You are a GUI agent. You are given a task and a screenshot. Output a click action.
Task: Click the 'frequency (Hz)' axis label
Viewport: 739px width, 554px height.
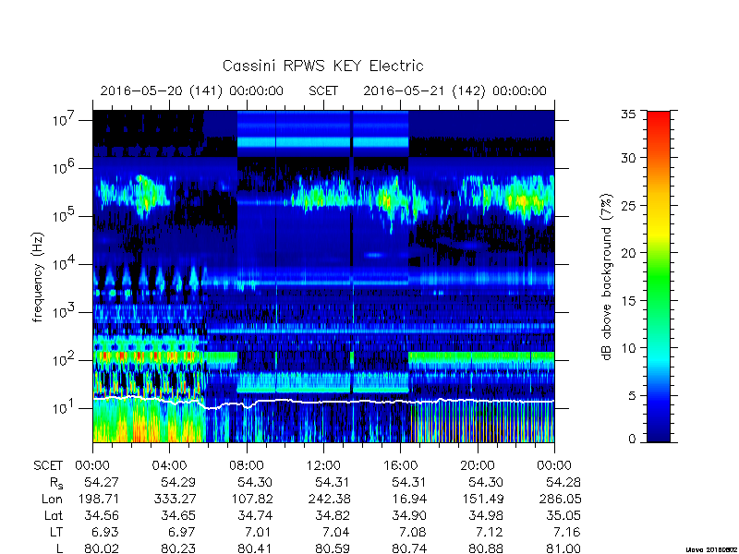click(38, 277)
